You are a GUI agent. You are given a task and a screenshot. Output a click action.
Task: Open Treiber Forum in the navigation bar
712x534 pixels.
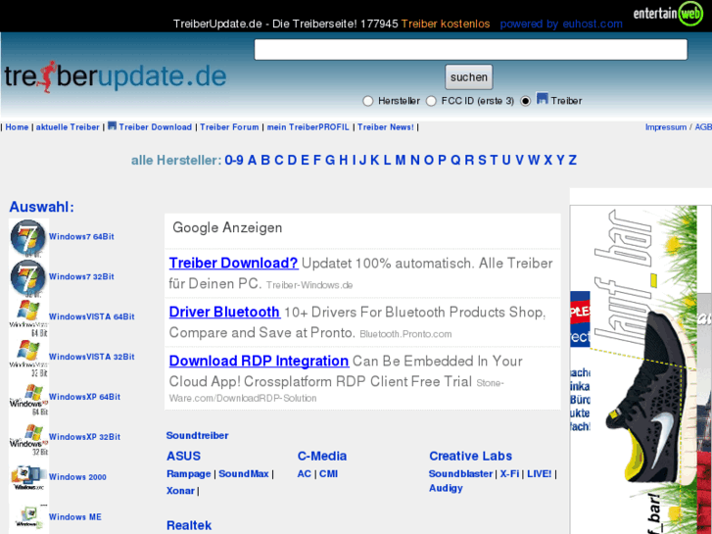[229, 127]
